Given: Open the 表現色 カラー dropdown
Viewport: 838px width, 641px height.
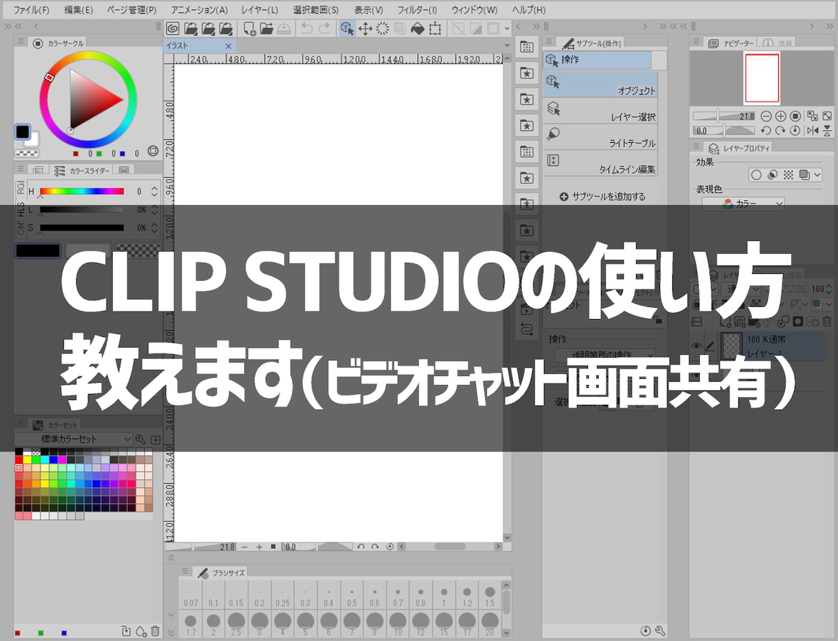Looking at the screenshot, I should tap(743, 204).
